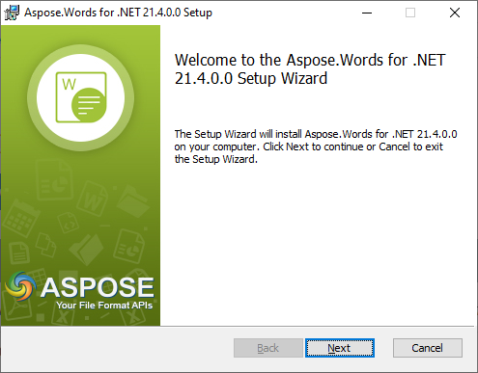
Task: Click the Aspose swirl logo
Action: coord(20,286)
